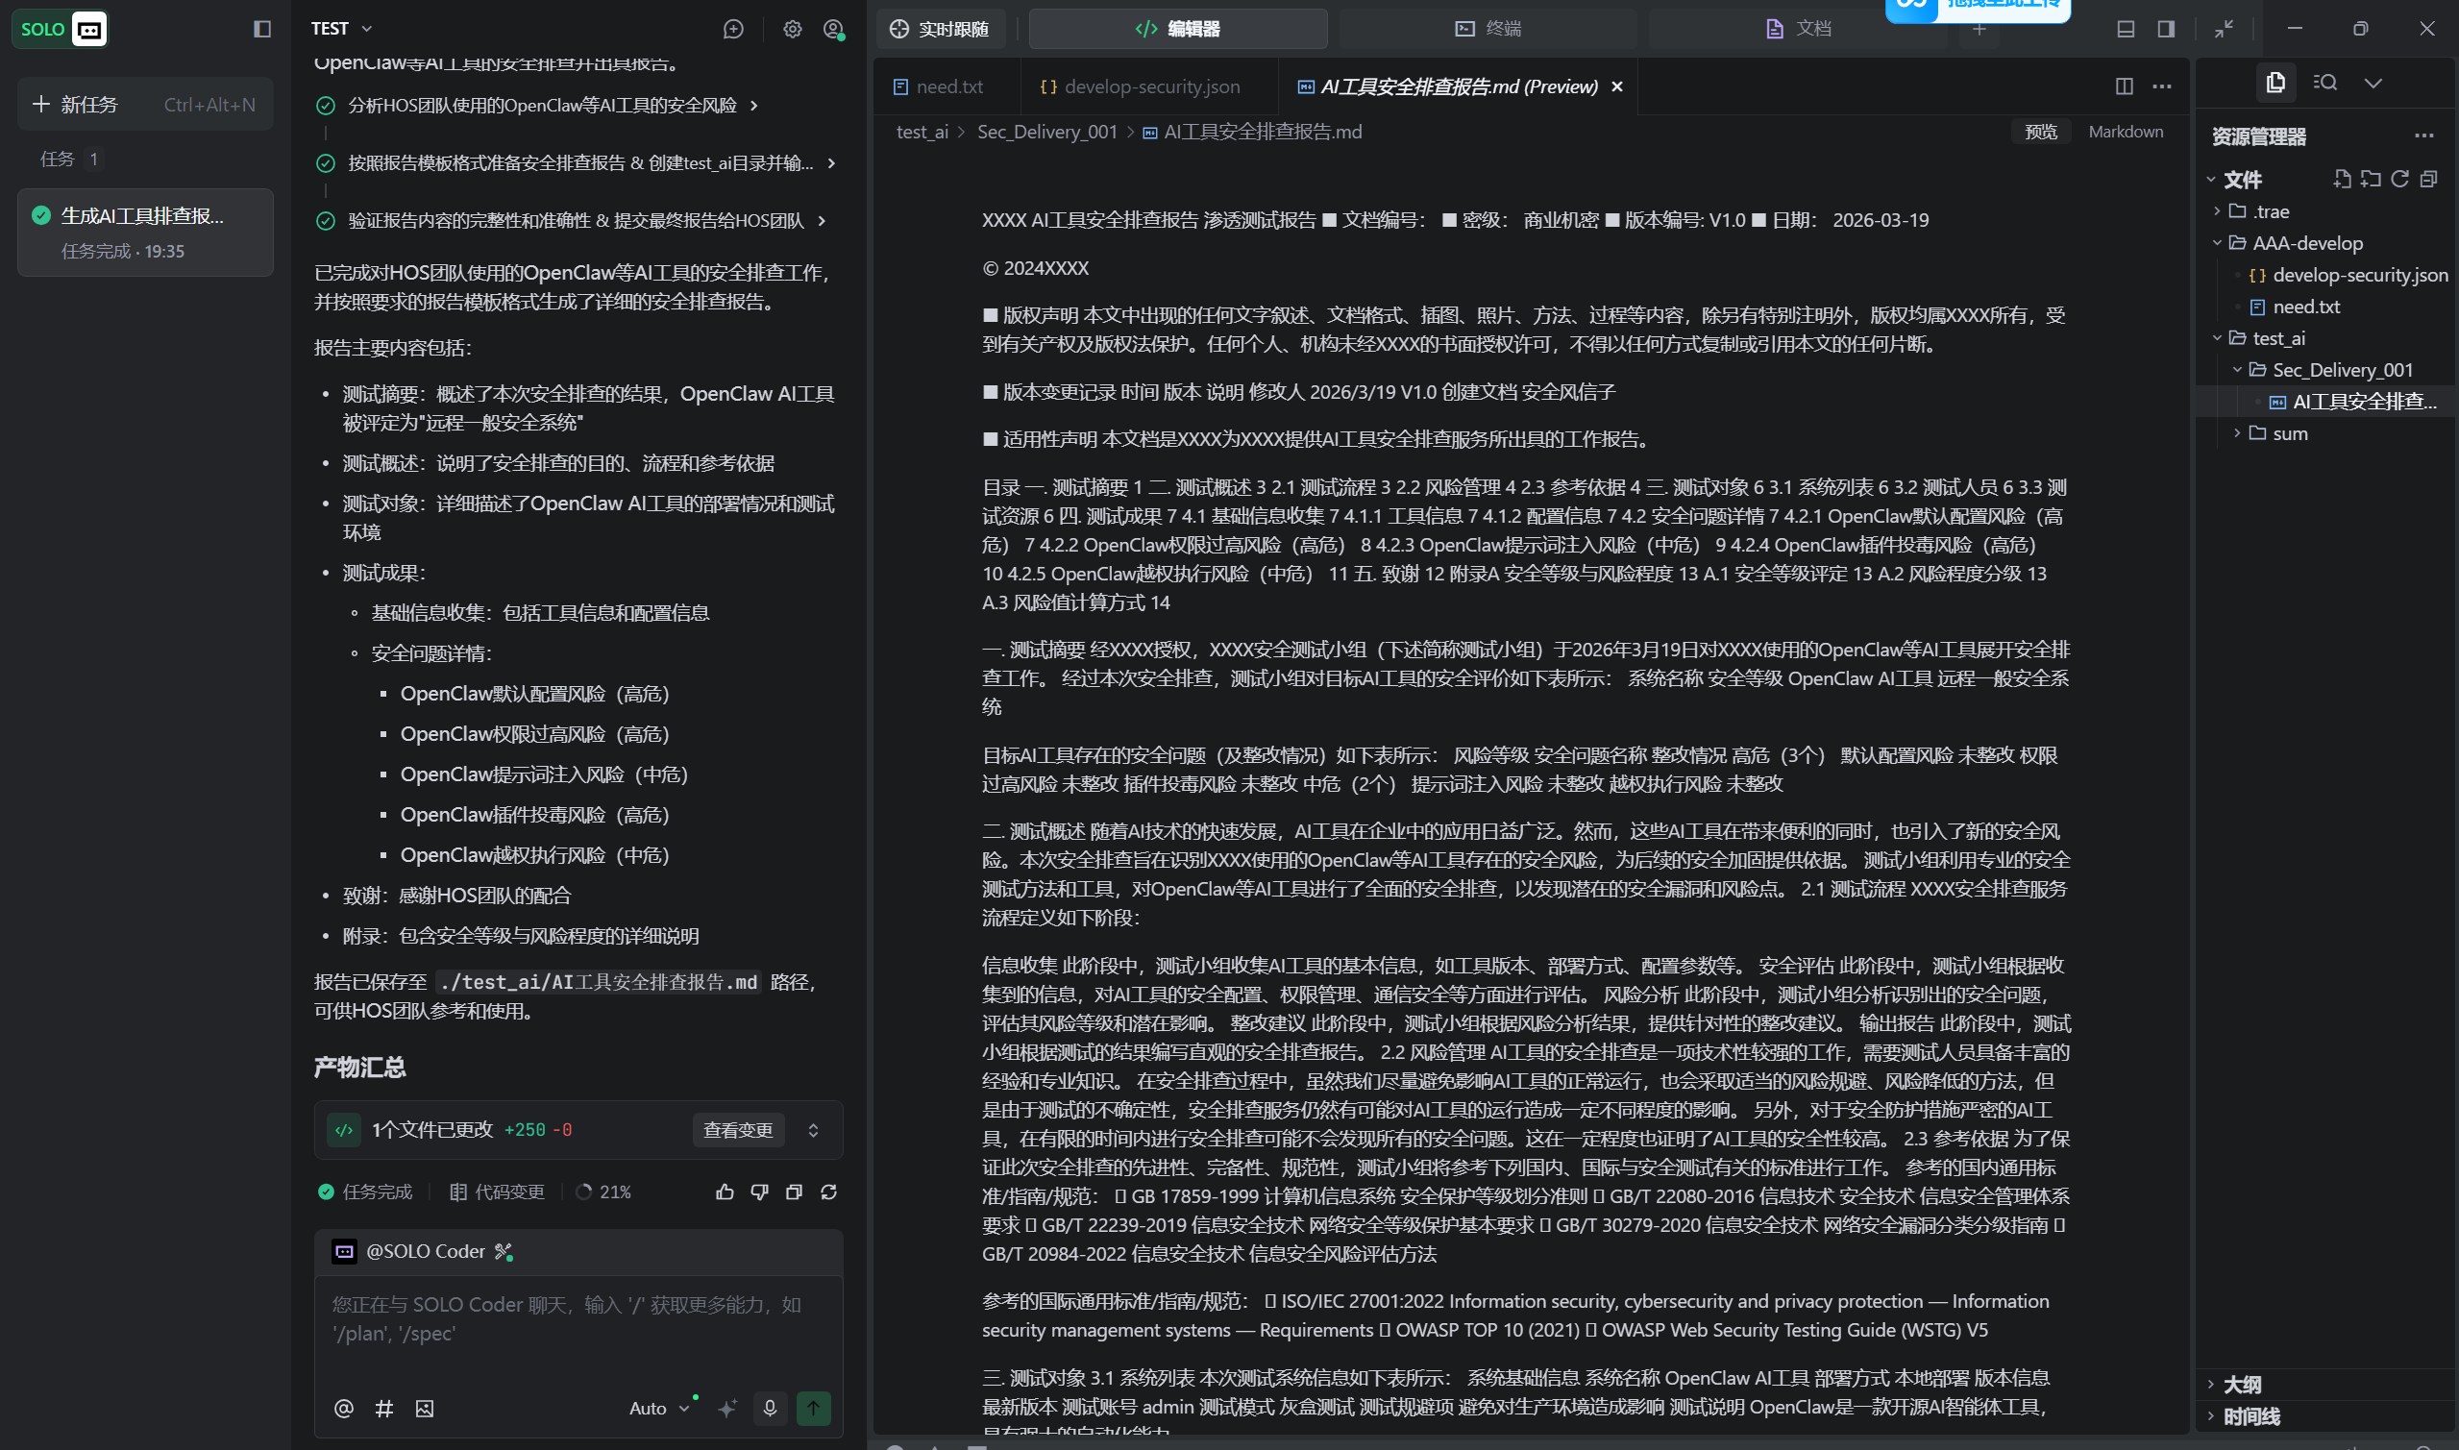
Task: Open the develop-security.json editor tab
Action: [x=1139, y=86]
